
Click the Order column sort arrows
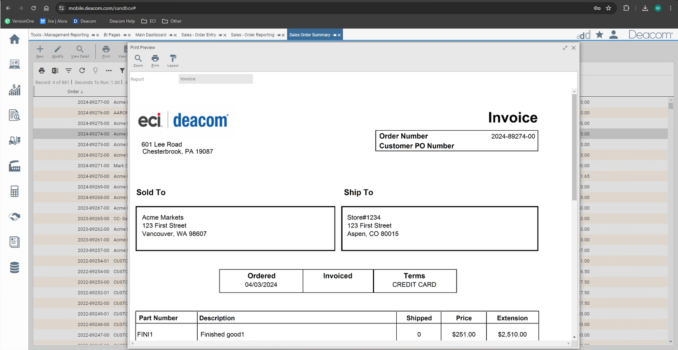[82, 92]
